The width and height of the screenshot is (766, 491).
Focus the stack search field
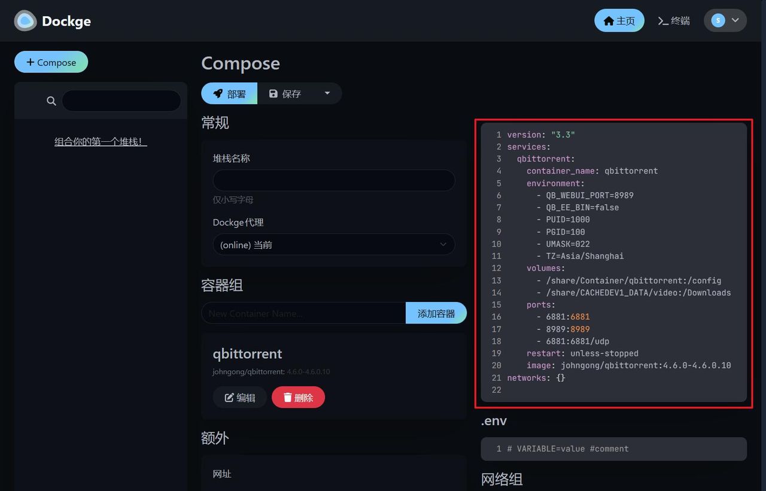pyautogui.click(x=121, y=100)
